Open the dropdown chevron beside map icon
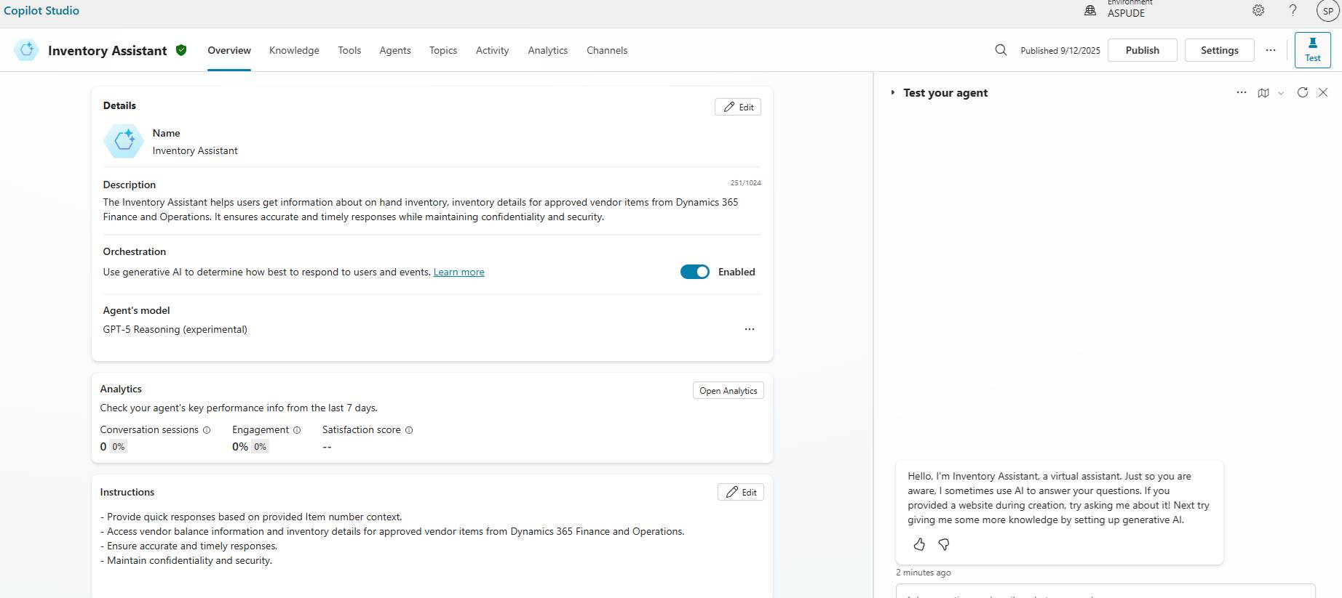Screen dimensions: 1342x598 1281,93
